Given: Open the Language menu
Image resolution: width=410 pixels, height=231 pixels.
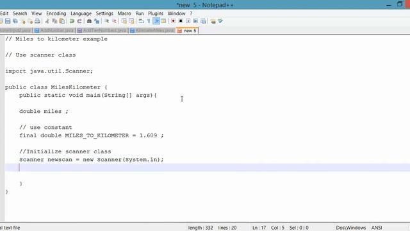Looking at the screenshot, I should pos(81,13).
